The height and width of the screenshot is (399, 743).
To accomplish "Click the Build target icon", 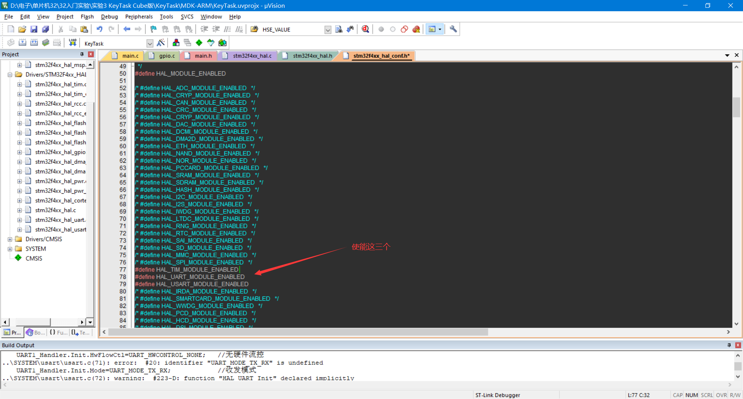I will (x=22, y=43).
